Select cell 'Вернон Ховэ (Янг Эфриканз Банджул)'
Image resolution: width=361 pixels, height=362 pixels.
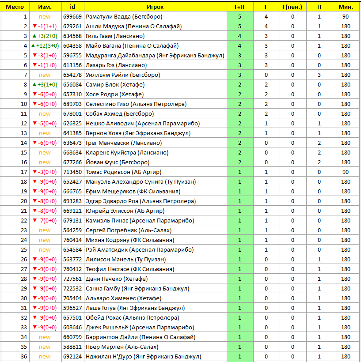pyautogui.click(x=155, y=133)
